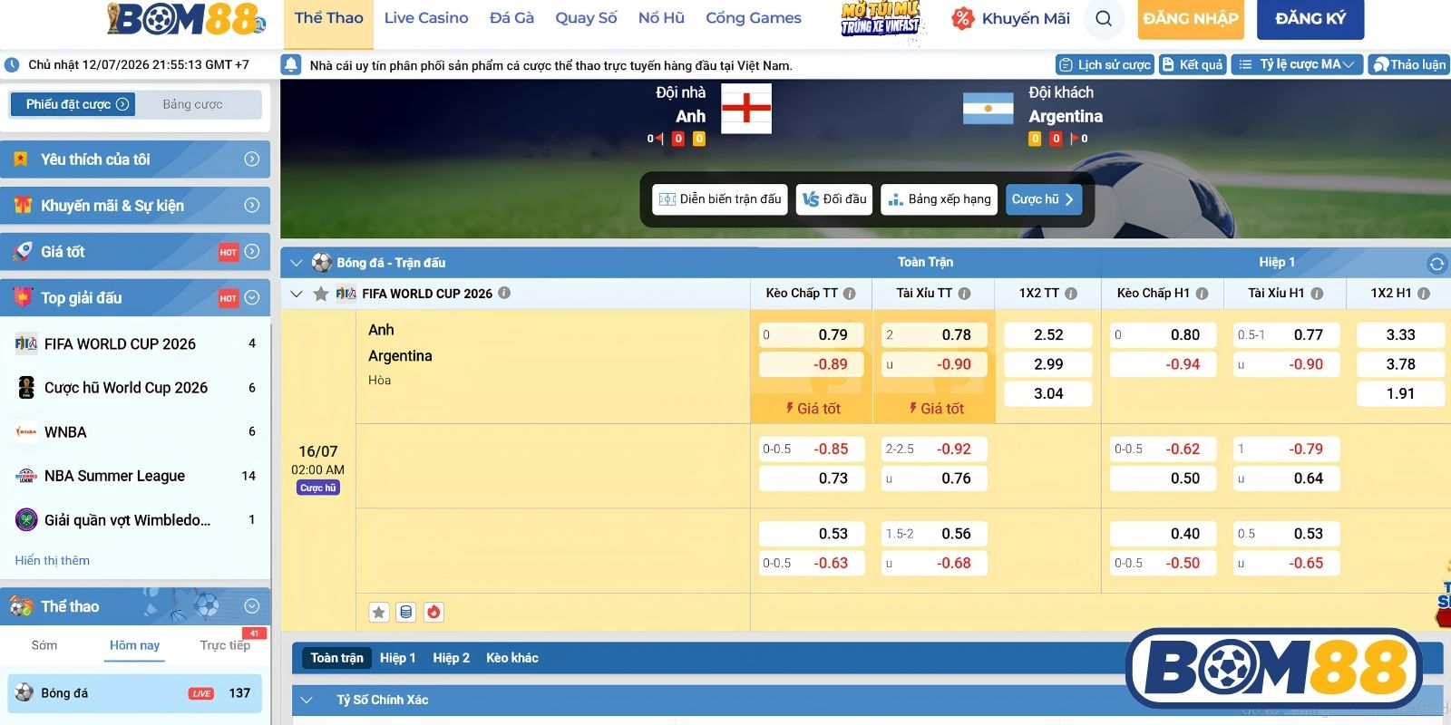This screenshot has width=1451, height=725.
Task: Click the Cược hũ blue button in match banner
Action: pos(1043,199)
